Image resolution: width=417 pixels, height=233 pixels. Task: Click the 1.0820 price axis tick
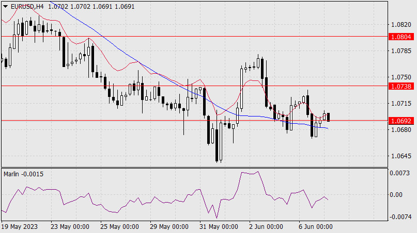click(x=401, y=24)
